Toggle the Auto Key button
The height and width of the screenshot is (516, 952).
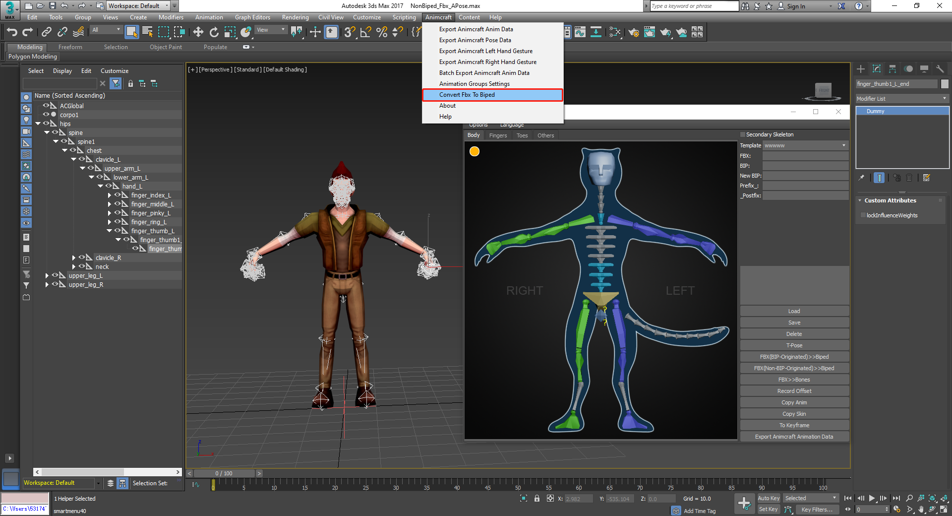point(769,498)
